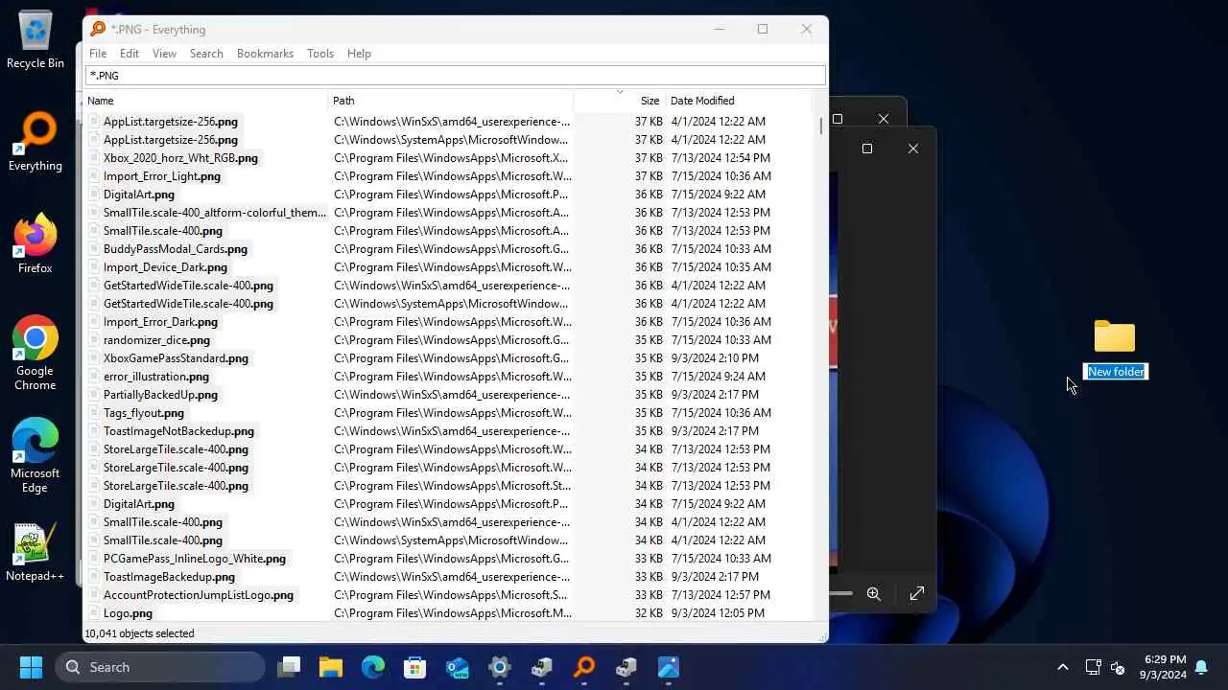This screenshot has width=1228, height=690.
Task: Sort results by the Path column header
Action: [x=451, y=101]
